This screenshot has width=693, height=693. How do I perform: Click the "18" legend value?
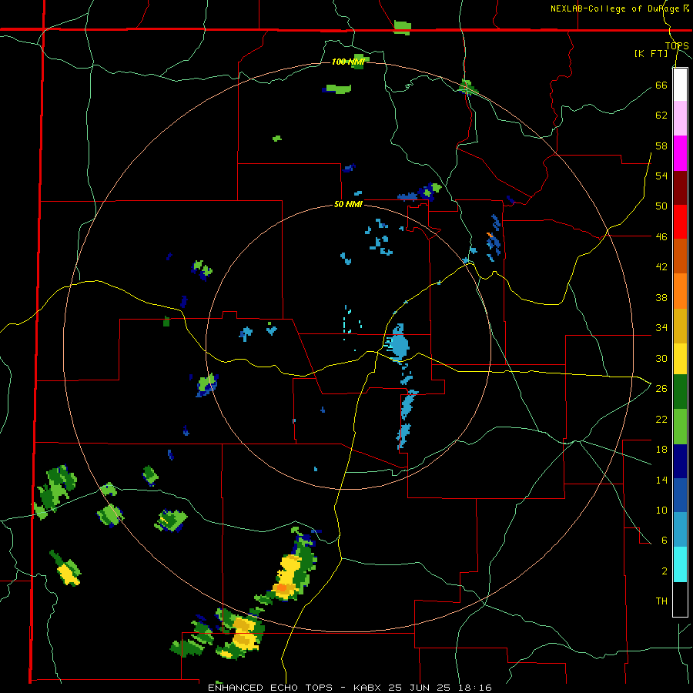coord(661,449)
